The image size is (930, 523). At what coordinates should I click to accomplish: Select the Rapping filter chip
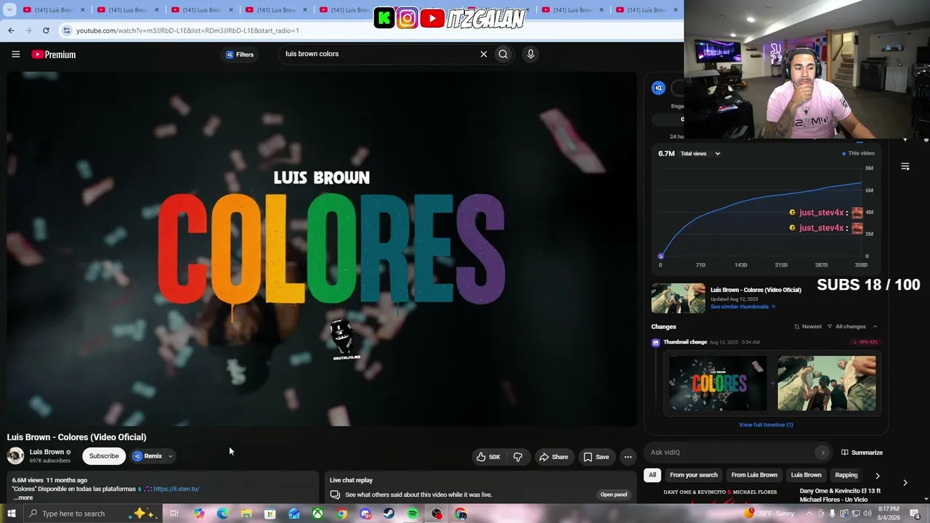[x=846, y=475]
